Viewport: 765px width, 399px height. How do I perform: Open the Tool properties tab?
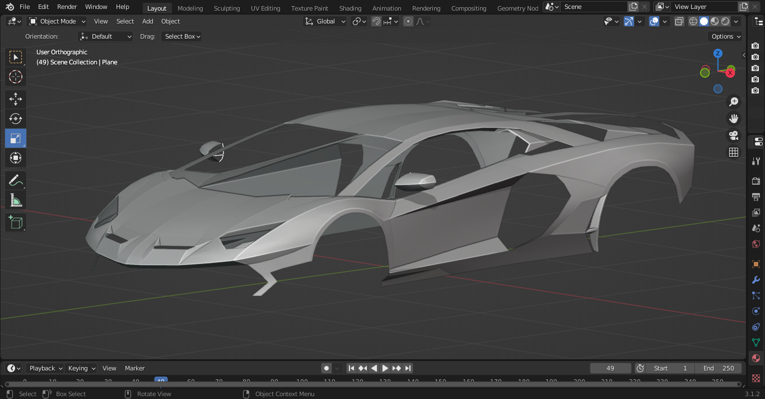(x=756, y=161)
